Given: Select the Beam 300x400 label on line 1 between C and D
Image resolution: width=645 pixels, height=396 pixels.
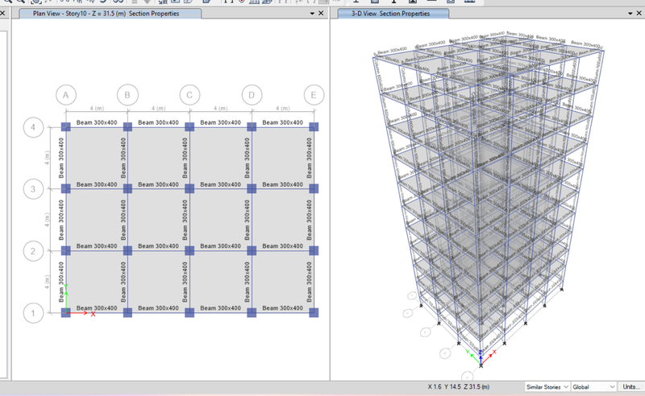Looking at the screenshot, I should click(220, 308).
